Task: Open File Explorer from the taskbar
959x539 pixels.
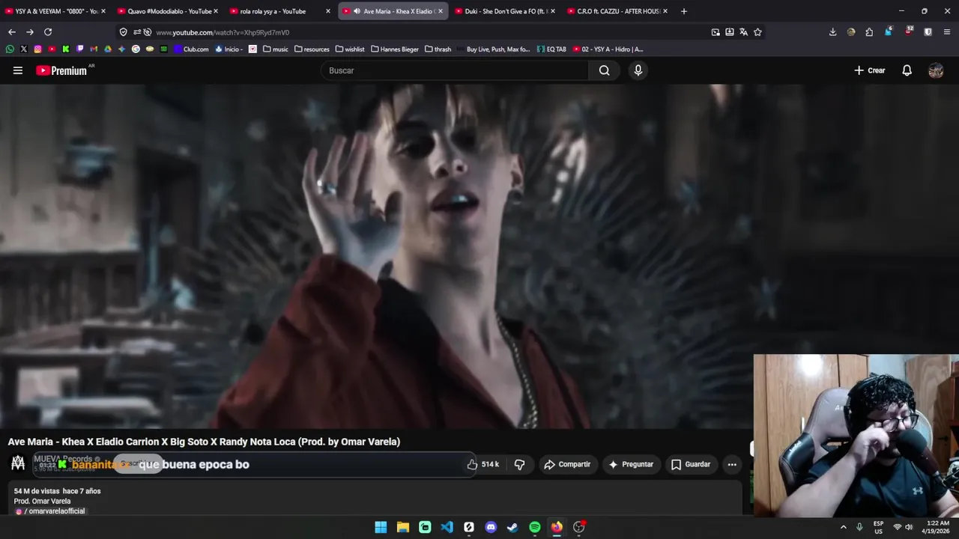Action: 403,527
